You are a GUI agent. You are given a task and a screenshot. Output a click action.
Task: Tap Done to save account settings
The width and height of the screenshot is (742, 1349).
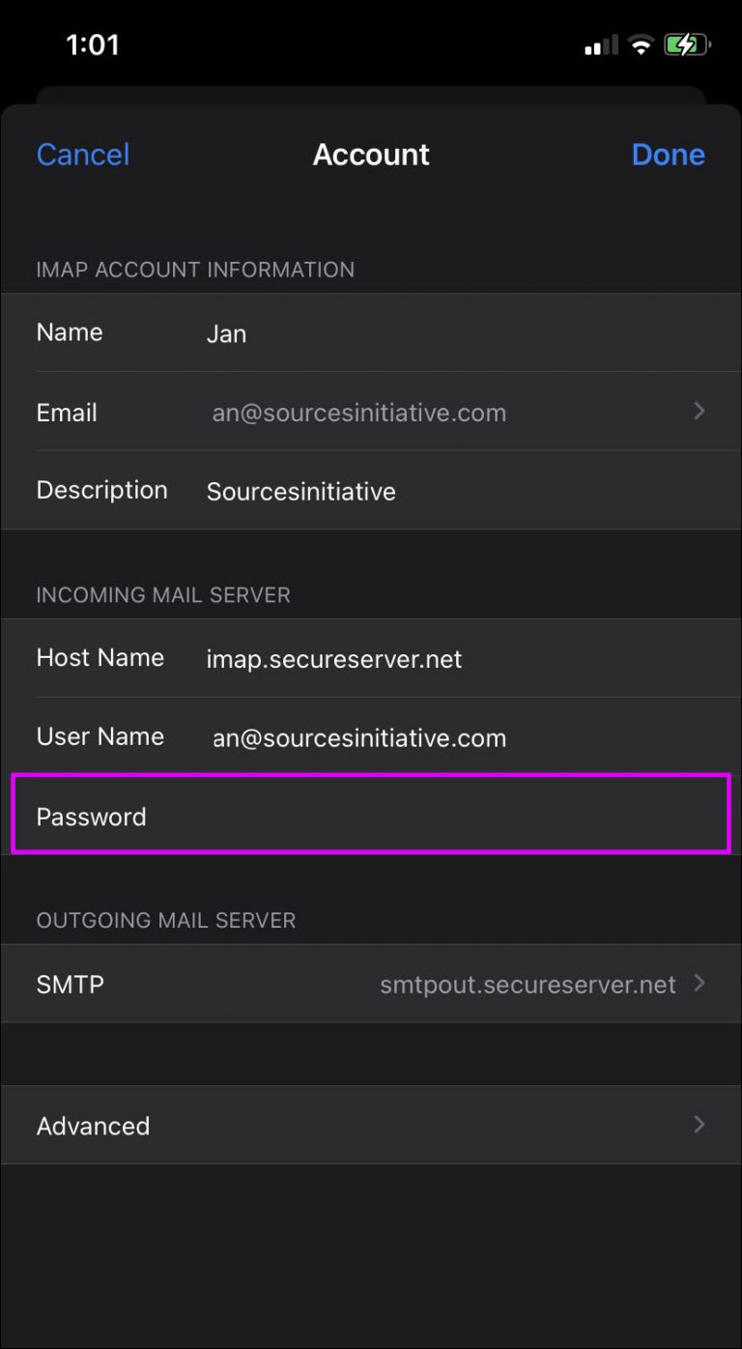pos(668,155)
